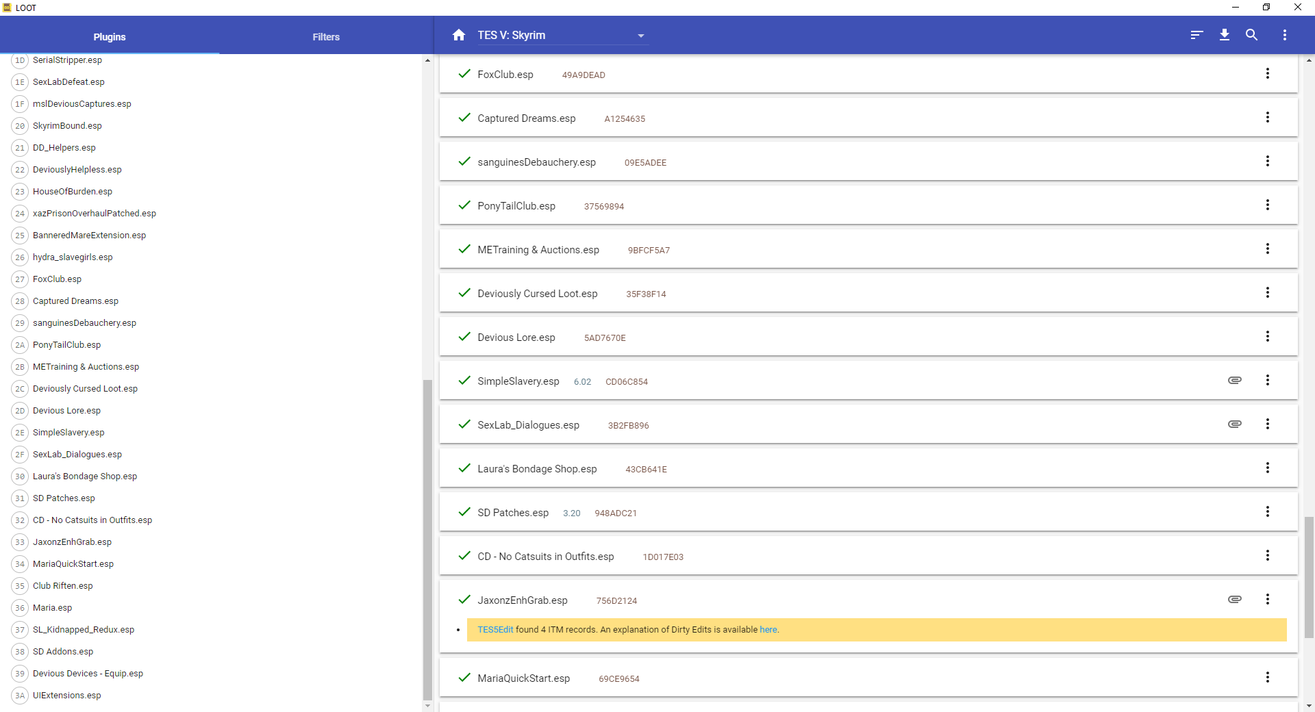The width and height of the screenshot is (1315, 712).
Task: Click the CRC 49A9DEAD on FoxClub card
Action: coord(584,75)
